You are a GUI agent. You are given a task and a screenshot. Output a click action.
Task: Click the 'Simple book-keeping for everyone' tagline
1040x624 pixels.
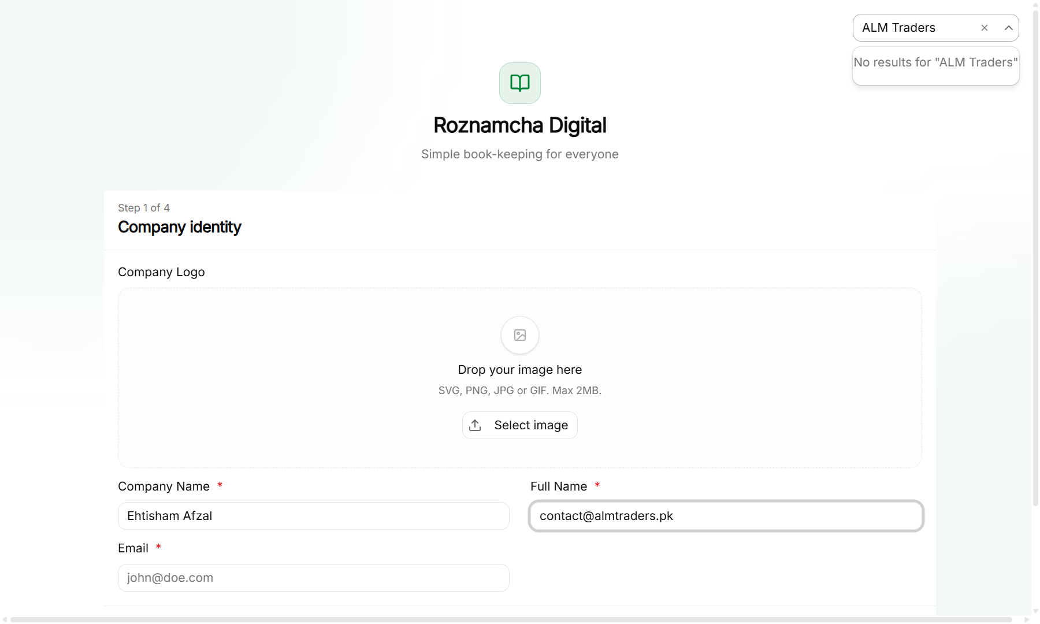click(x=520, y=154)
